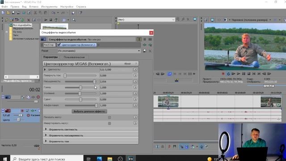This screenshot has height=161, width=286.
Task: Play from start in preview transport
Action: coord(233,74)
